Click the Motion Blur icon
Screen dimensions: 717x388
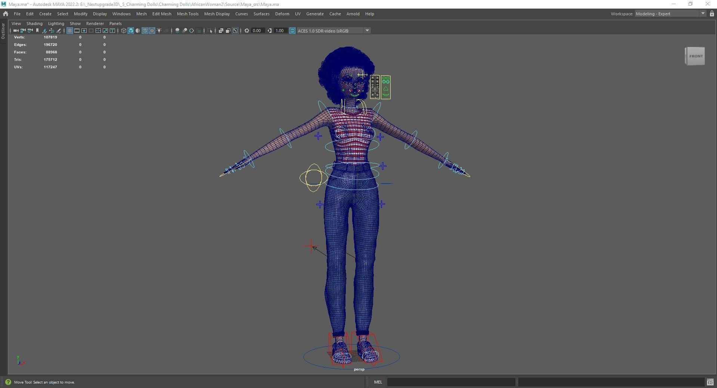[184, 31]
